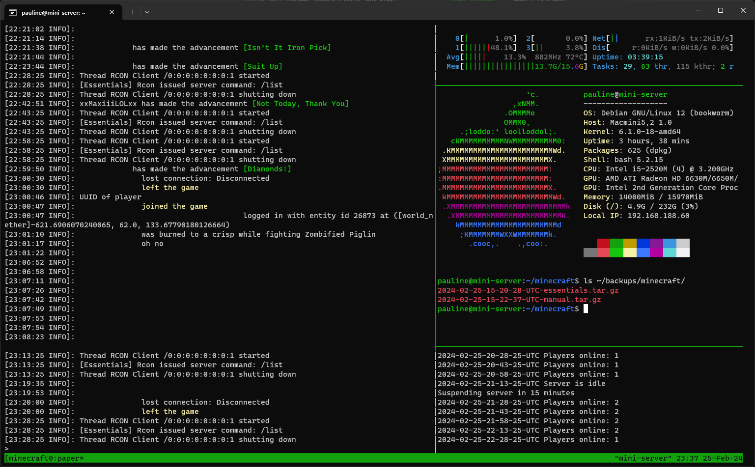Click the GPU: AMD ATI Radeon line
Screen dimensions: 755x467
coord(661,178)
